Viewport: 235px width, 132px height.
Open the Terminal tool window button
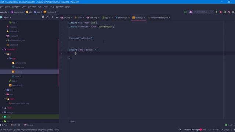29,125
